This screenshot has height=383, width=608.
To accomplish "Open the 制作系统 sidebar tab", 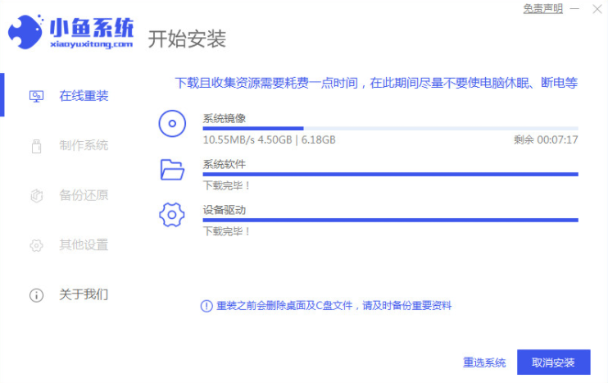I will click(x=83, y=146).
